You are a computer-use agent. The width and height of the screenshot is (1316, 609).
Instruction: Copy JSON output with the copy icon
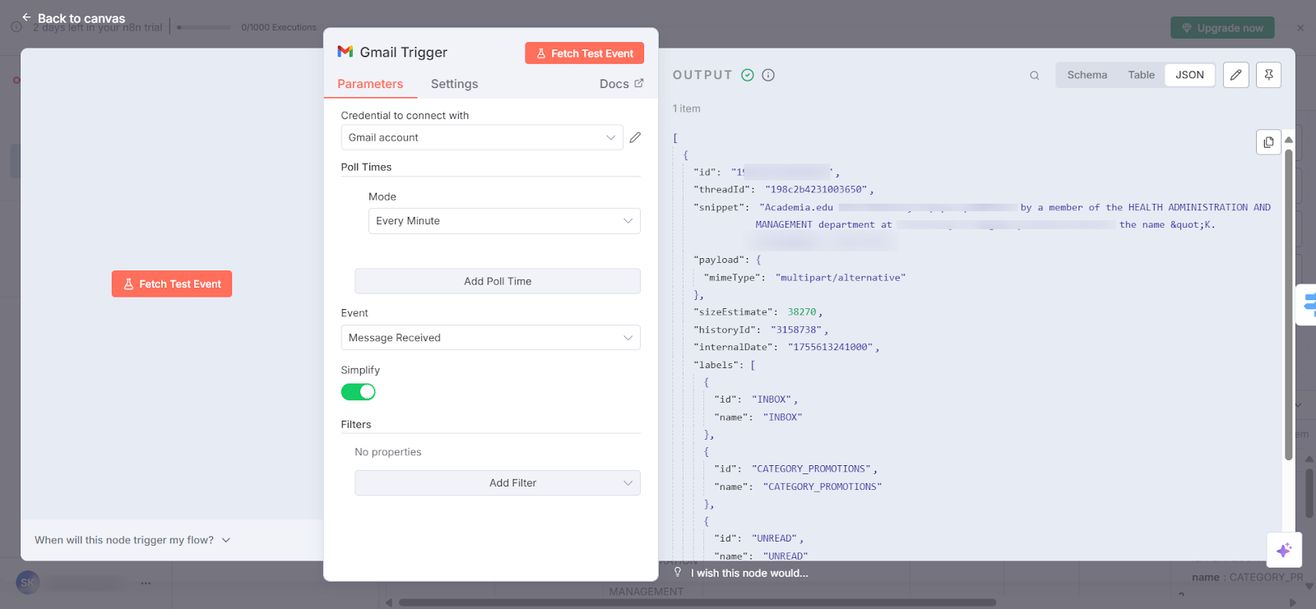point(1268,142)
